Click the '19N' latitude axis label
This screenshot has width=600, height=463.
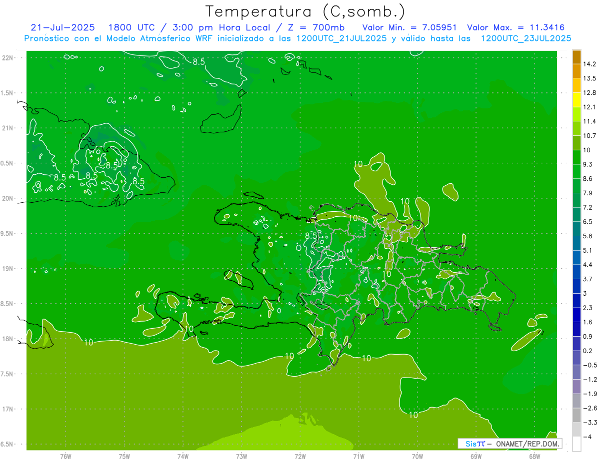(8, 269)
